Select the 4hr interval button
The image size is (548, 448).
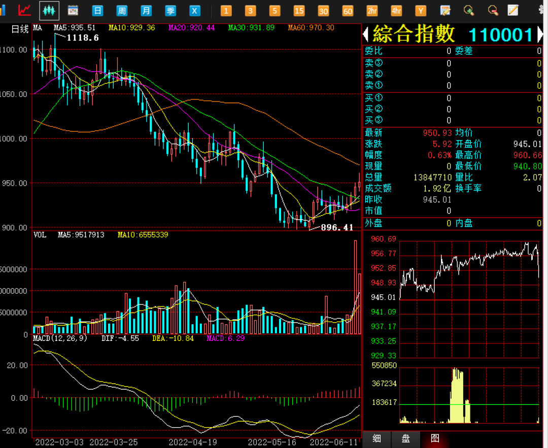pyautogui.click(x=396, y=11)
